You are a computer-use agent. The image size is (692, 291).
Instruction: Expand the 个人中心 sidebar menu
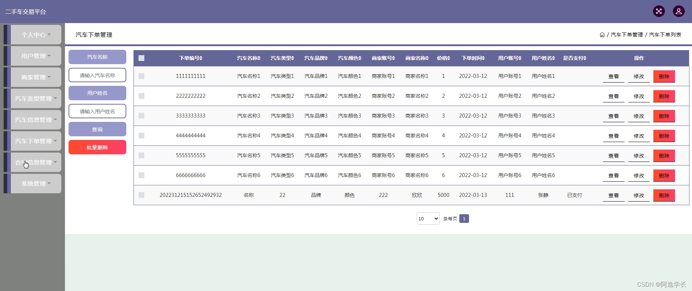pos(36,35)
